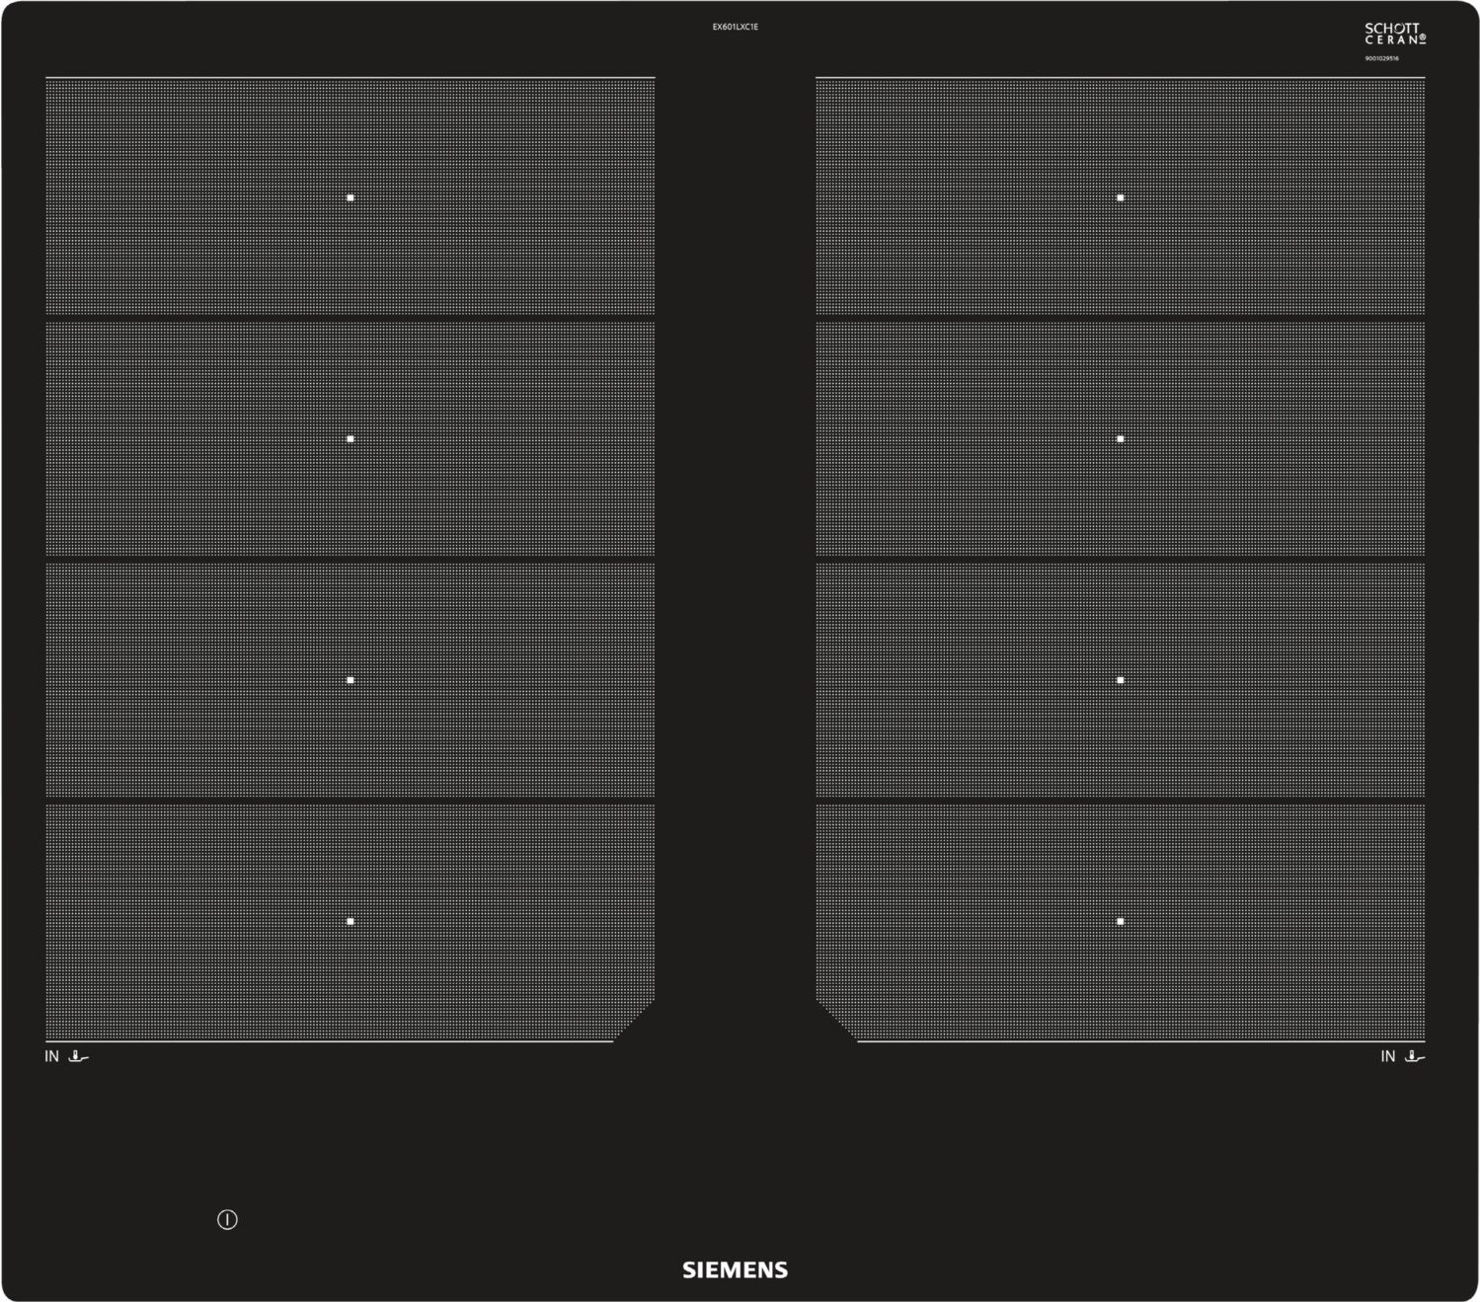
Task: Tap center marker of top-right cooking zone
Action: (x=1120, y=197)
